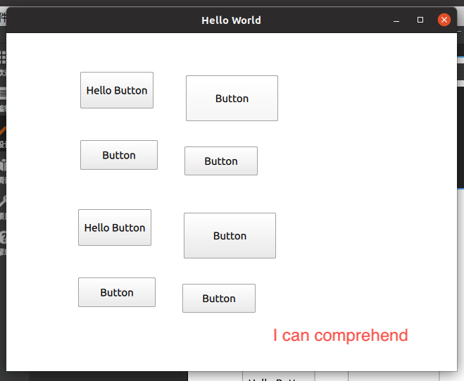
Task: Open the Welcome mode in Qt Creator sidebar
Action: tap(3, 60)
